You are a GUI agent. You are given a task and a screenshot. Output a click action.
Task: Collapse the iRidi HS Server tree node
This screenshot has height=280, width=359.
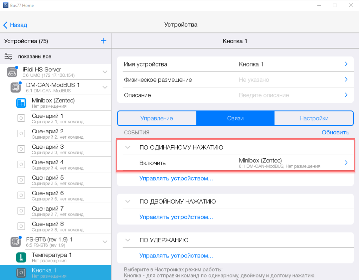(x=105, y=72)
